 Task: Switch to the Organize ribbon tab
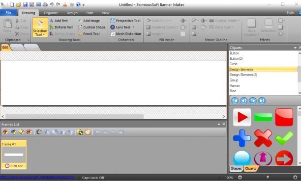[x=51, y=13]
